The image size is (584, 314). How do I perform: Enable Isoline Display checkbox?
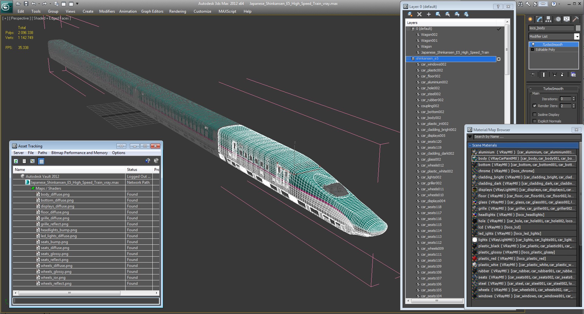coord(534,115)
